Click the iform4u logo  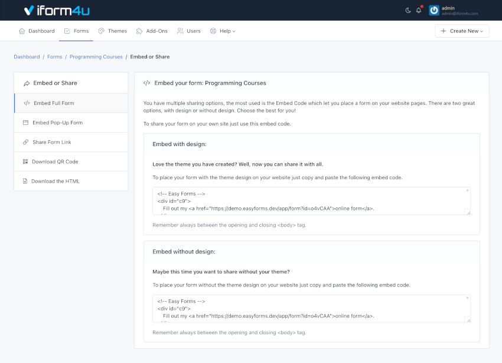point(57,10)
